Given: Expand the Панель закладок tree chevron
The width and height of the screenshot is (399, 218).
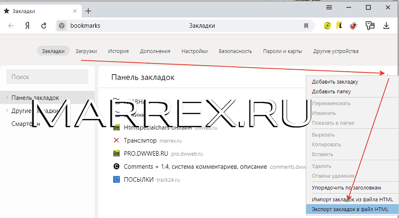Looking at the screenshot, I should [x=7, y=98].
